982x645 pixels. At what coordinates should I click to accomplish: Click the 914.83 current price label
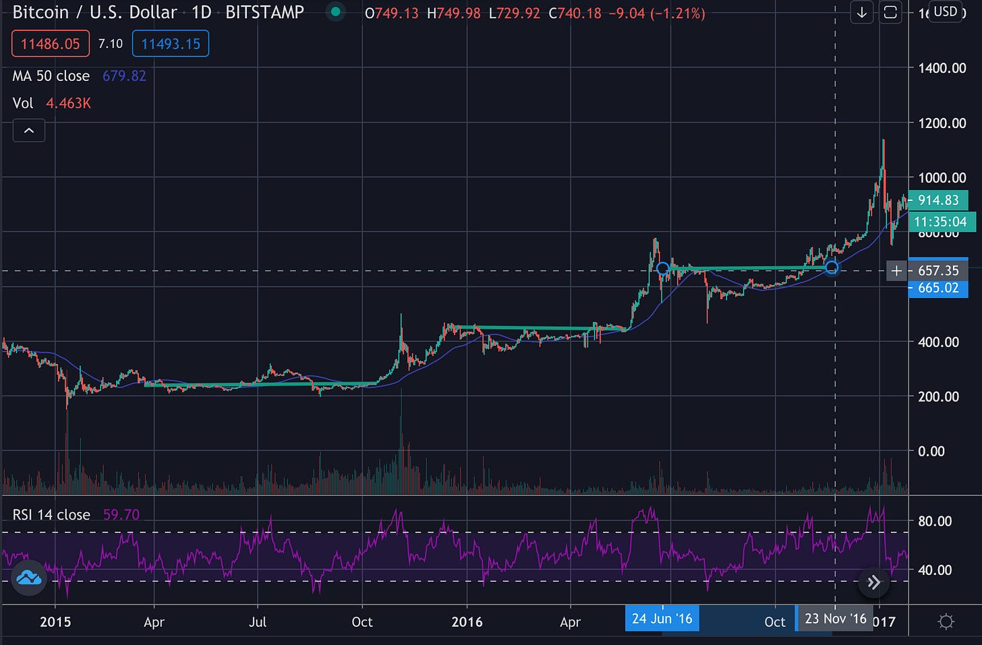coord(937,199)
